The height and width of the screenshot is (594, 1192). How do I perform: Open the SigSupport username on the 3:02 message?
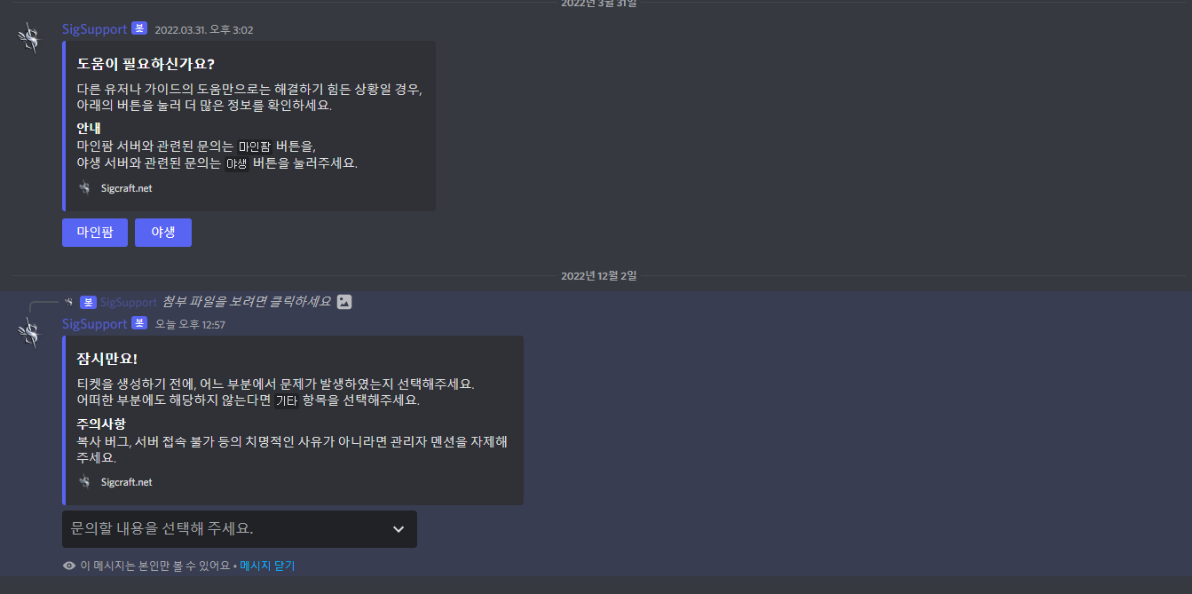click(95, 29)
